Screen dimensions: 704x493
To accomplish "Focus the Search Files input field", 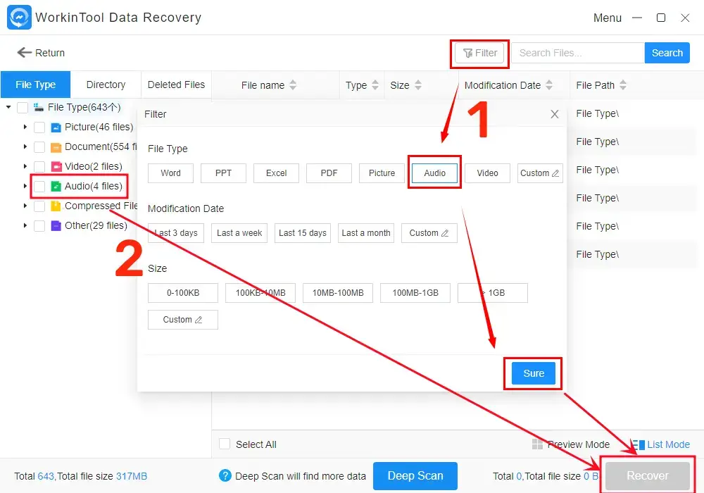I will click(x=578, y=53).
